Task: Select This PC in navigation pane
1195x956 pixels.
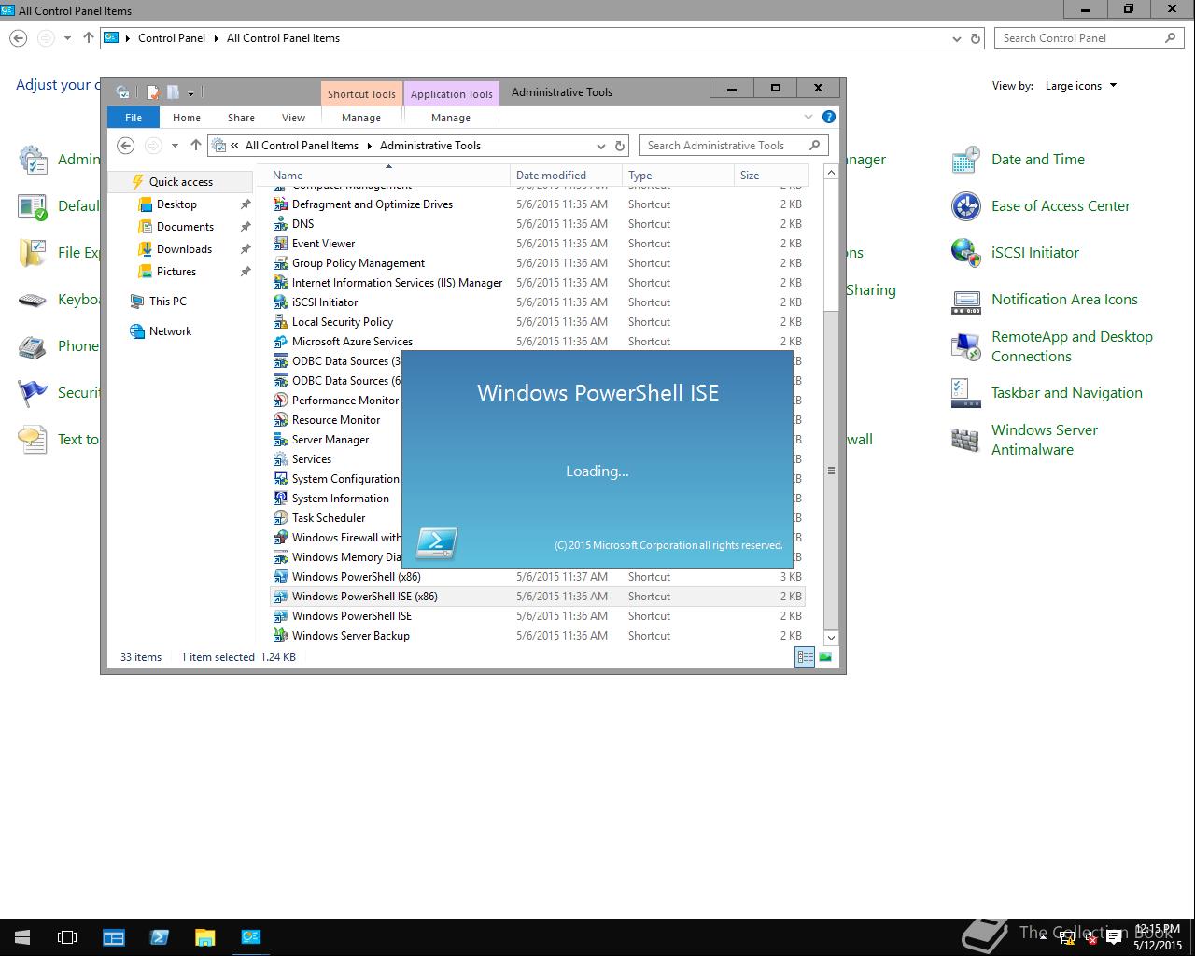Action: click(x=167, y=302)
